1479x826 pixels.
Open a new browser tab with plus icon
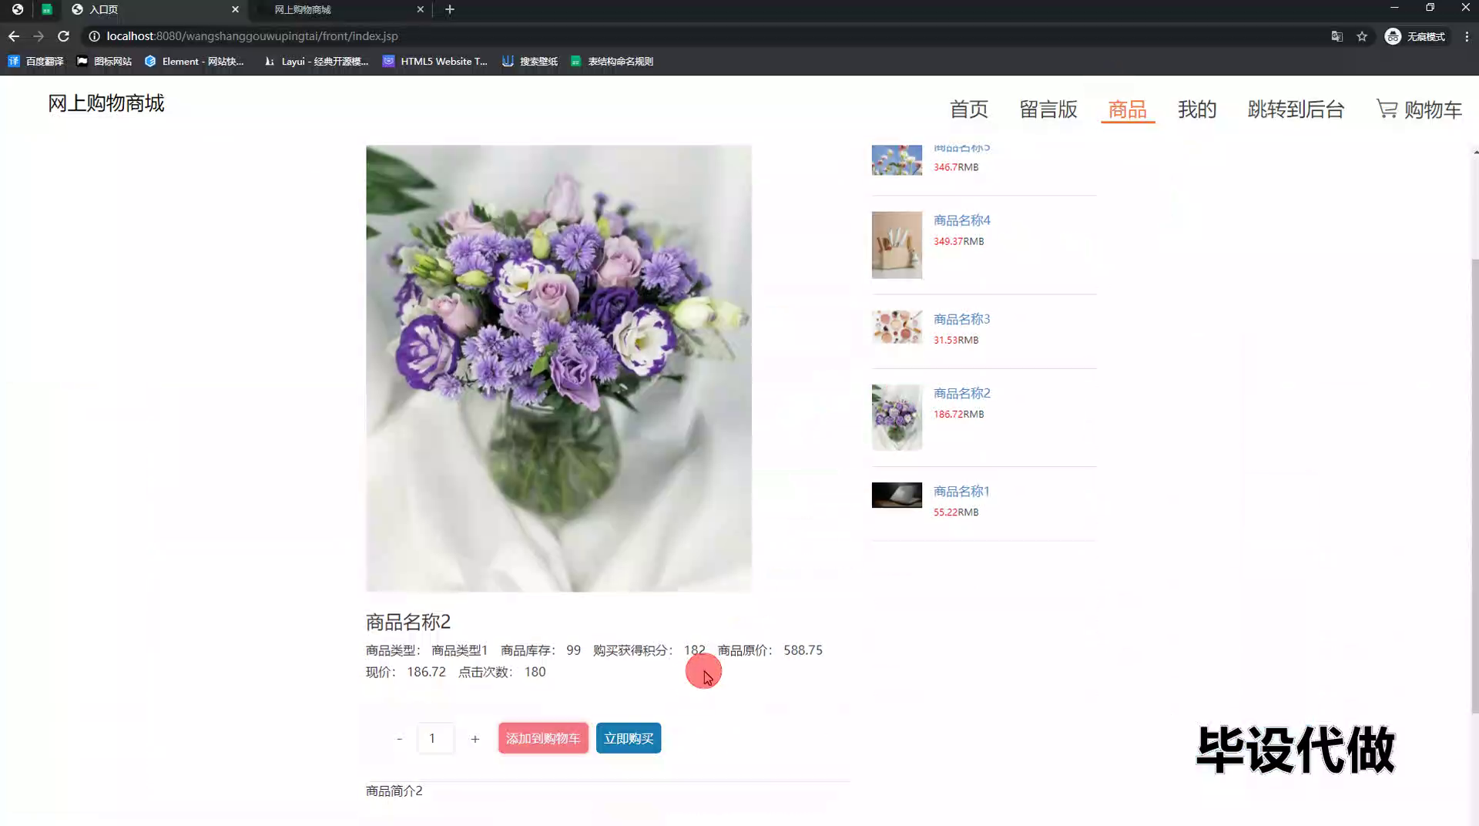pyautogui.click(x=450, y=9)
